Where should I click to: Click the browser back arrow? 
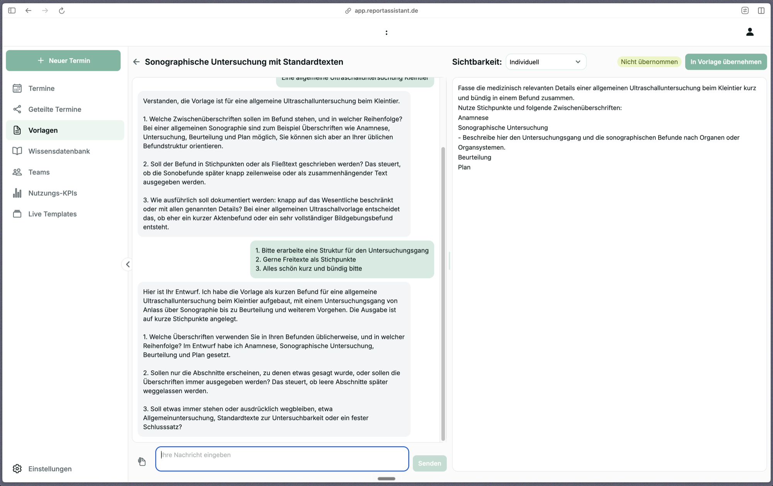coord(28,10)
